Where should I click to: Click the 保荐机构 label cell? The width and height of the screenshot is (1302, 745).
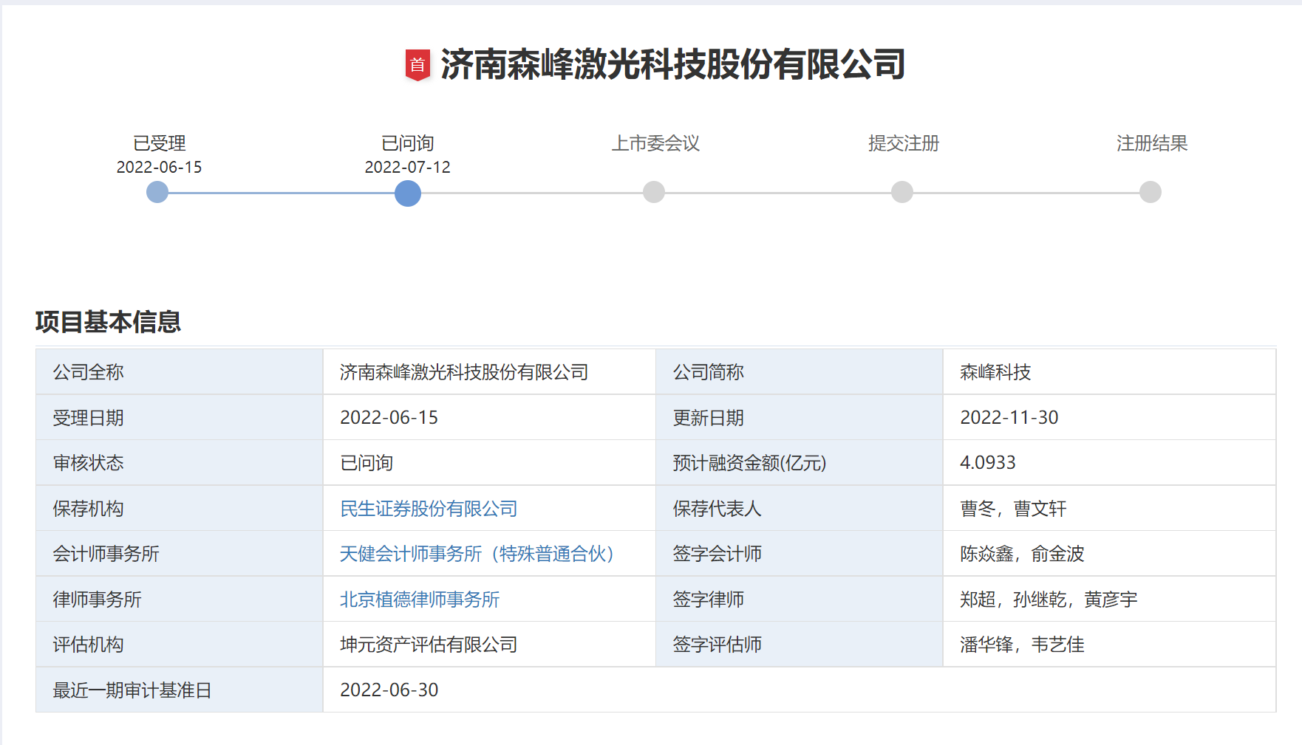pos(180,509)
